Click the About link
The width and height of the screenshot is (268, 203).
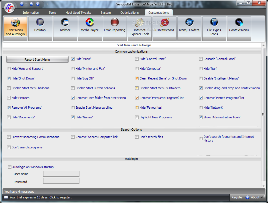(x=255, y=197)
